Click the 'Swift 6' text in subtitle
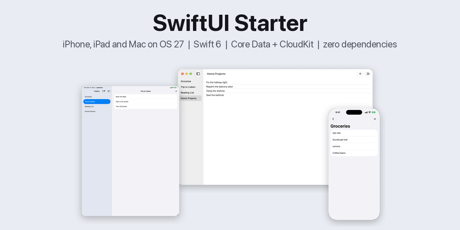Image resolution: width=460 pixels, height=230 pixels. 207,44
